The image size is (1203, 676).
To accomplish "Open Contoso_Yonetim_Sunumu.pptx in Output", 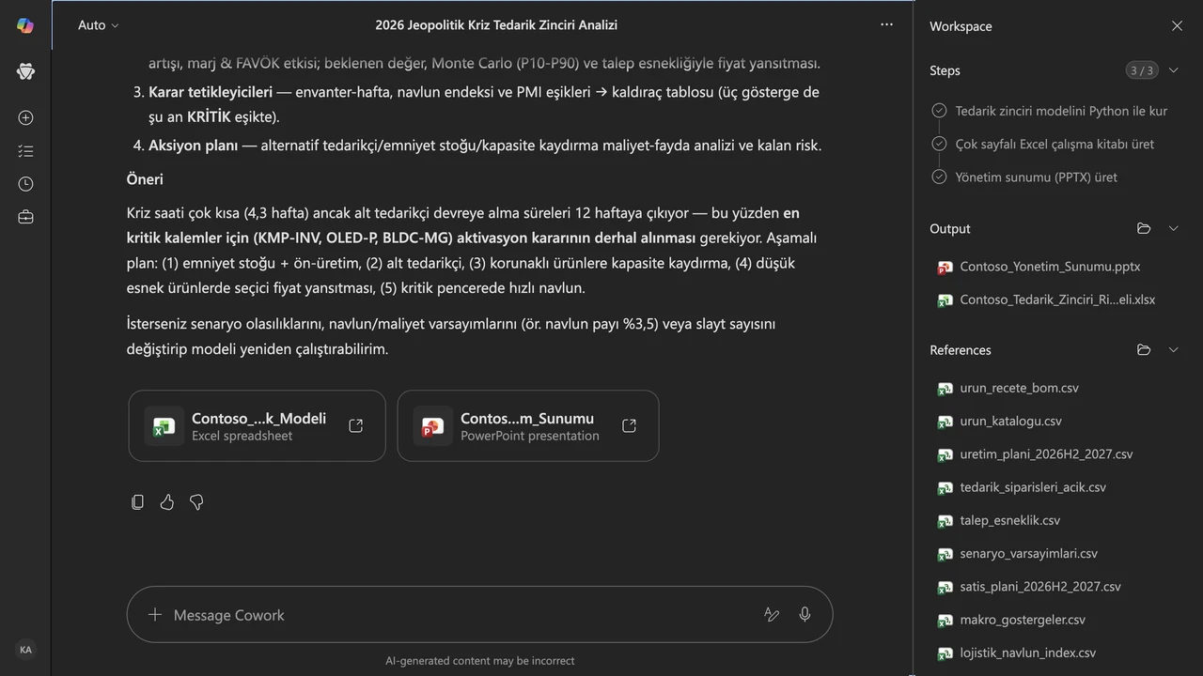I will [1049, 267].
